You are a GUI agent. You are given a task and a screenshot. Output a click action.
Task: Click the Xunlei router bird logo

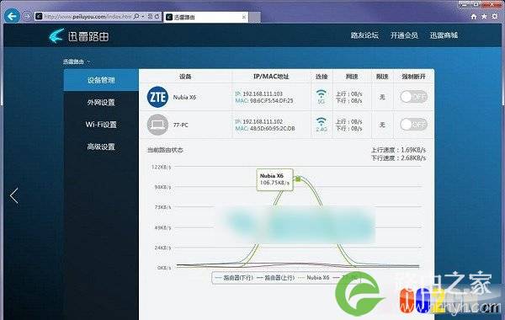click(56, 35)
